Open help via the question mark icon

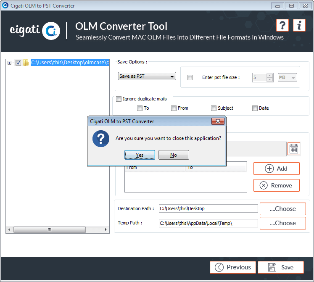[x=282, y=25]
